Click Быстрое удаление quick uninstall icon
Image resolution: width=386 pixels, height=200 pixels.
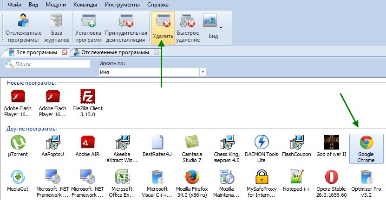pos(188,27)
